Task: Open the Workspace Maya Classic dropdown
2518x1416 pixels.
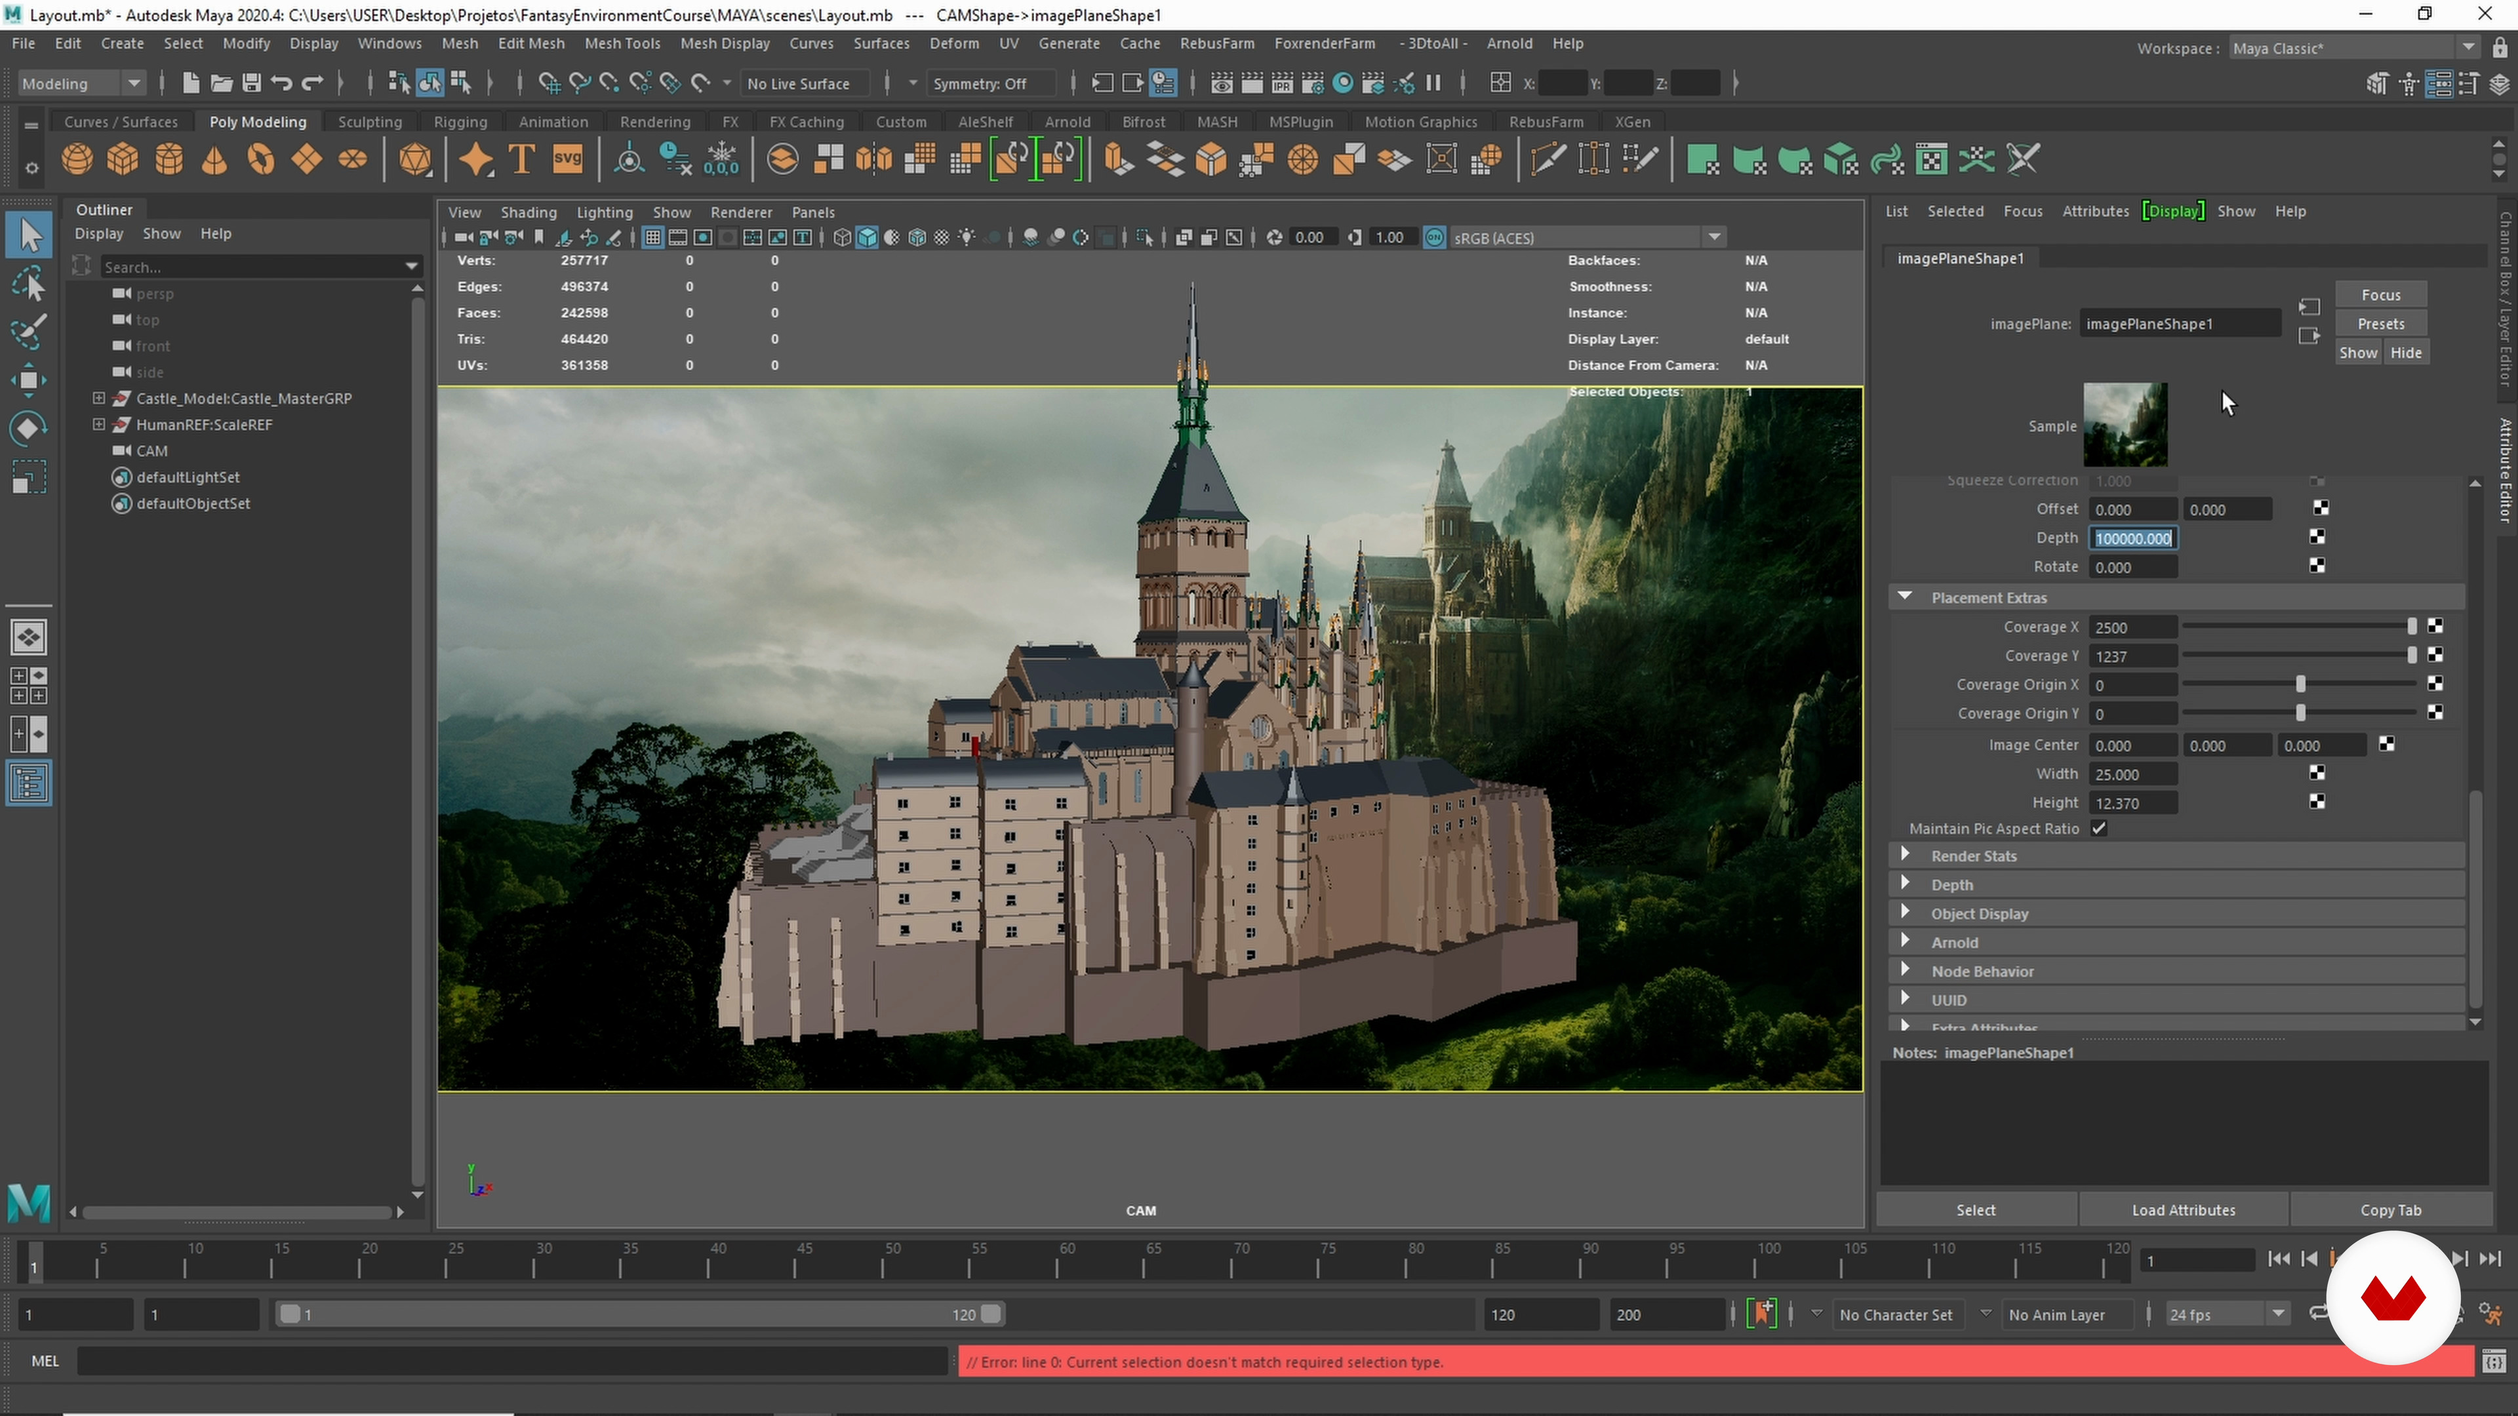Action: pyautogui.click(x=2356, y=48)
